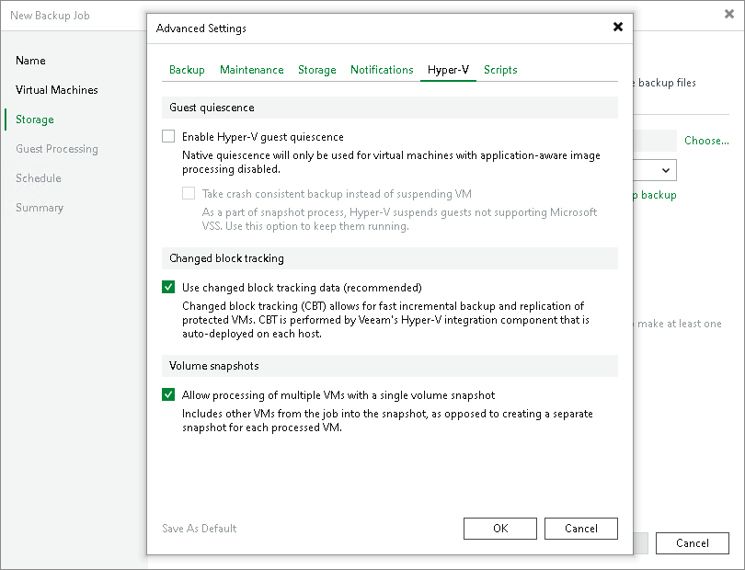Uncheck Allow processing of multiple VMs
Screen dimensions: 745x570
coord(168,394)
